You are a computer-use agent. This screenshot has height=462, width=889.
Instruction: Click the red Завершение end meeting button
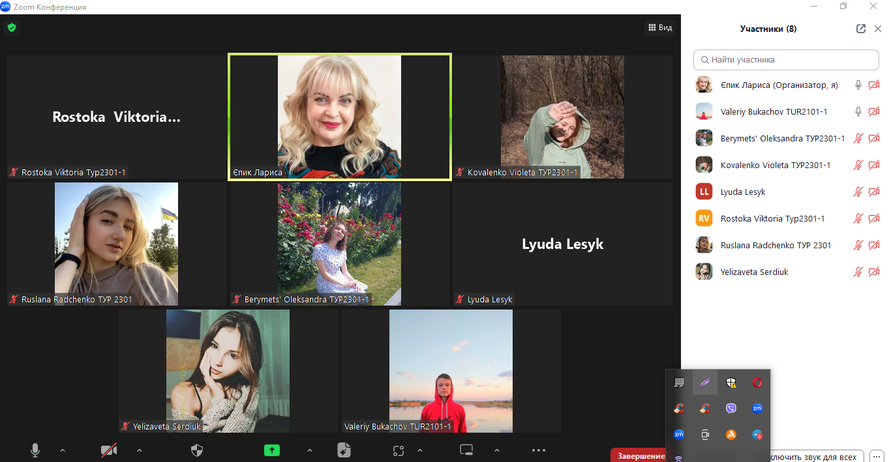[637, 455]
